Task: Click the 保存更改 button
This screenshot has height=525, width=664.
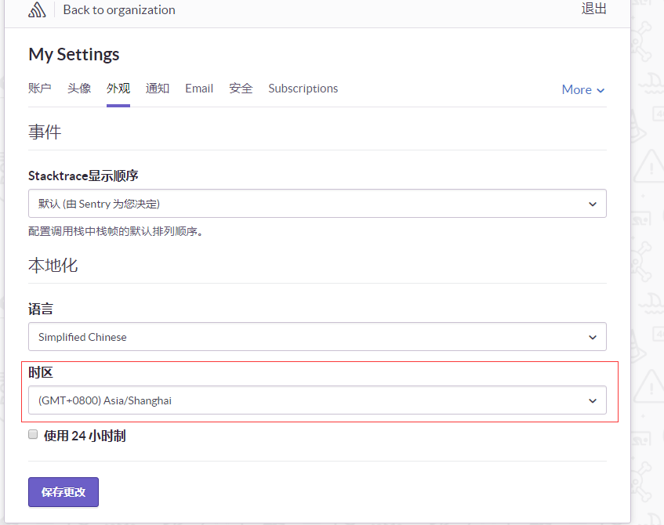Action: click(63, 492)
